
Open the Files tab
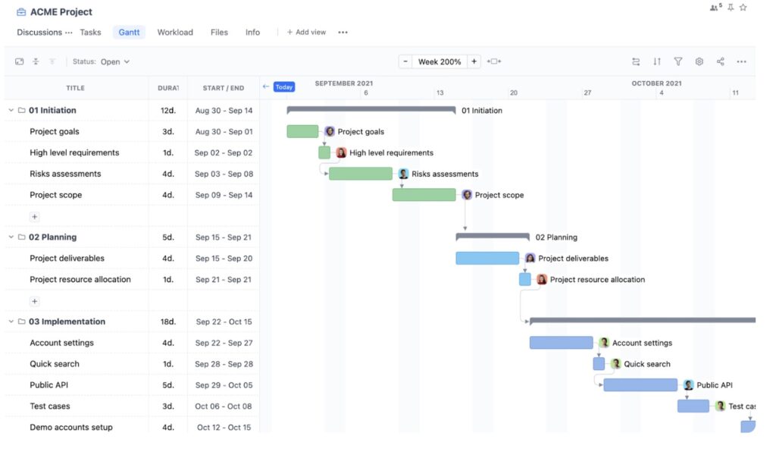click(219, 32)
